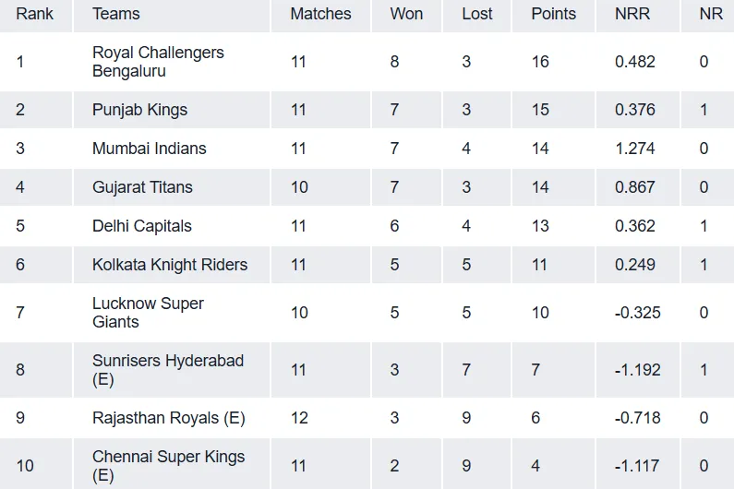Select the Matches column header
This screenshot has width=734, height=489.
pyautogui.click(x=320, y=14)
